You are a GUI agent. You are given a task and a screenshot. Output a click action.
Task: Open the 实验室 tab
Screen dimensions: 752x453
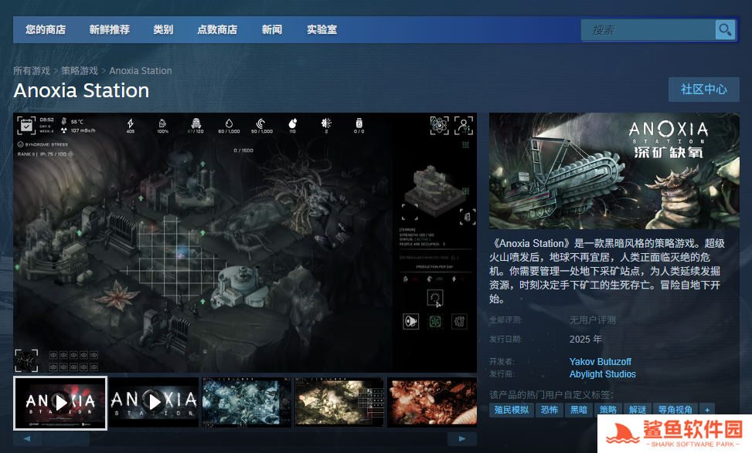(322, 30)
